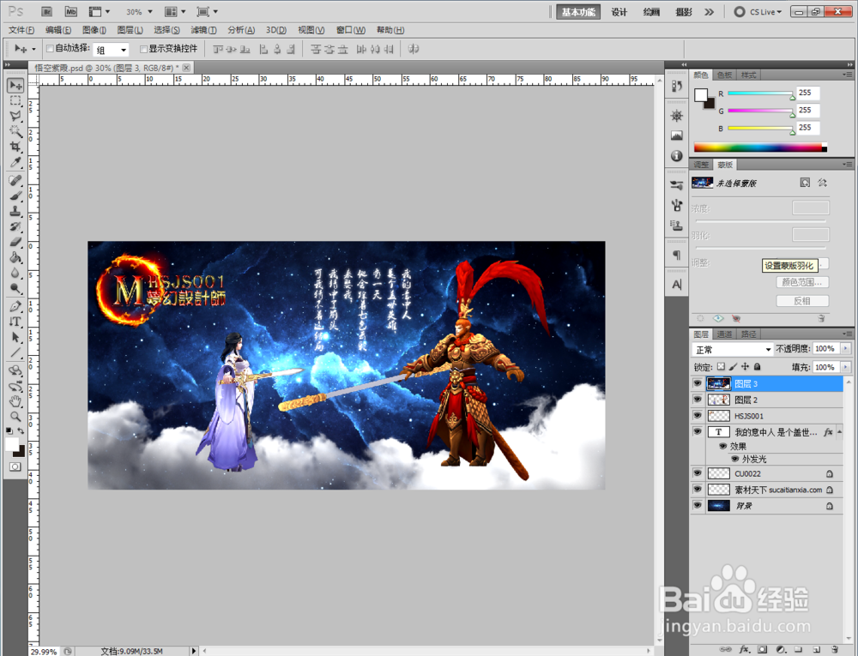Hide the CU0022 layer
Viewport: 858px width, 656px height.
coord(697,473)
